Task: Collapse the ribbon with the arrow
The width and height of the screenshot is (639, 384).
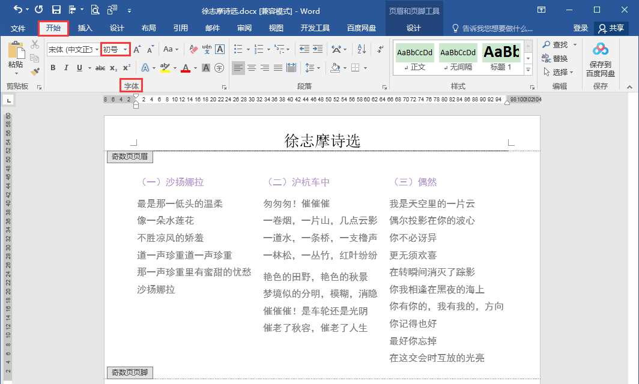Action: click(629, 87)
